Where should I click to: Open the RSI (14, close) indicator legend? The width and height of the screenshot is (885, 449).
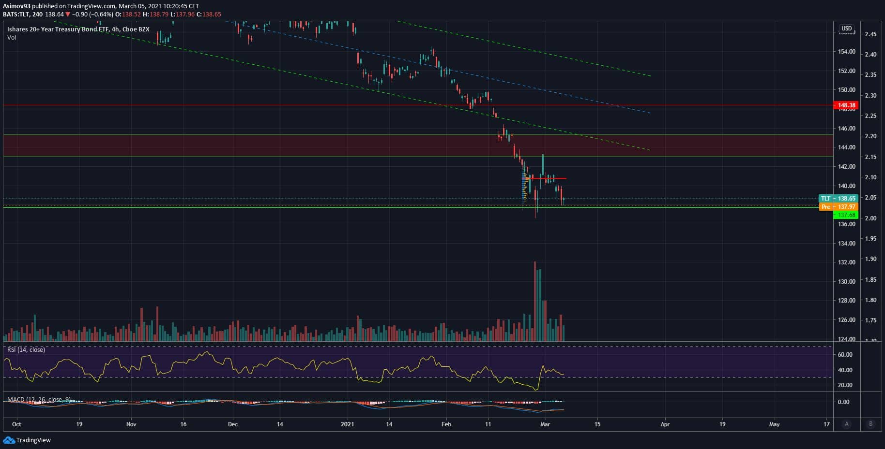26,349
